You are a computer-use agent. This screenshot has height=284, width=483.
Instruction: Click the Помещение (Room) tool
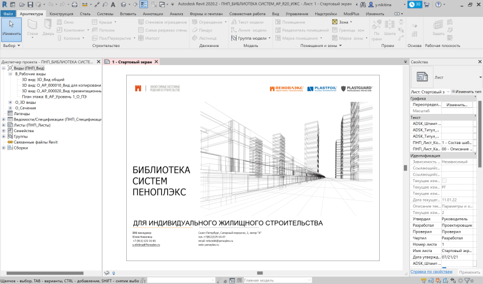coord(290,22)
